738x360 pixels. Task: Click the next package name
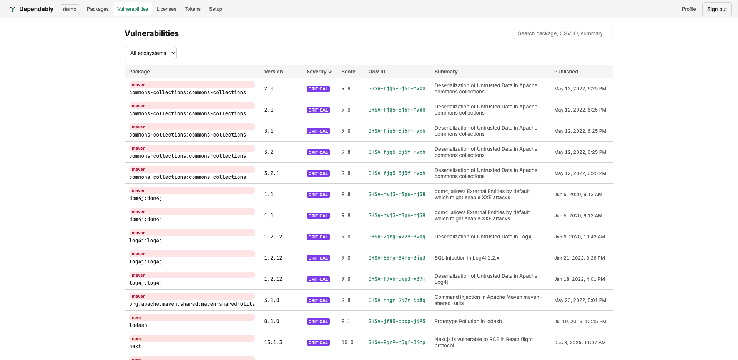tap(135, 347)
